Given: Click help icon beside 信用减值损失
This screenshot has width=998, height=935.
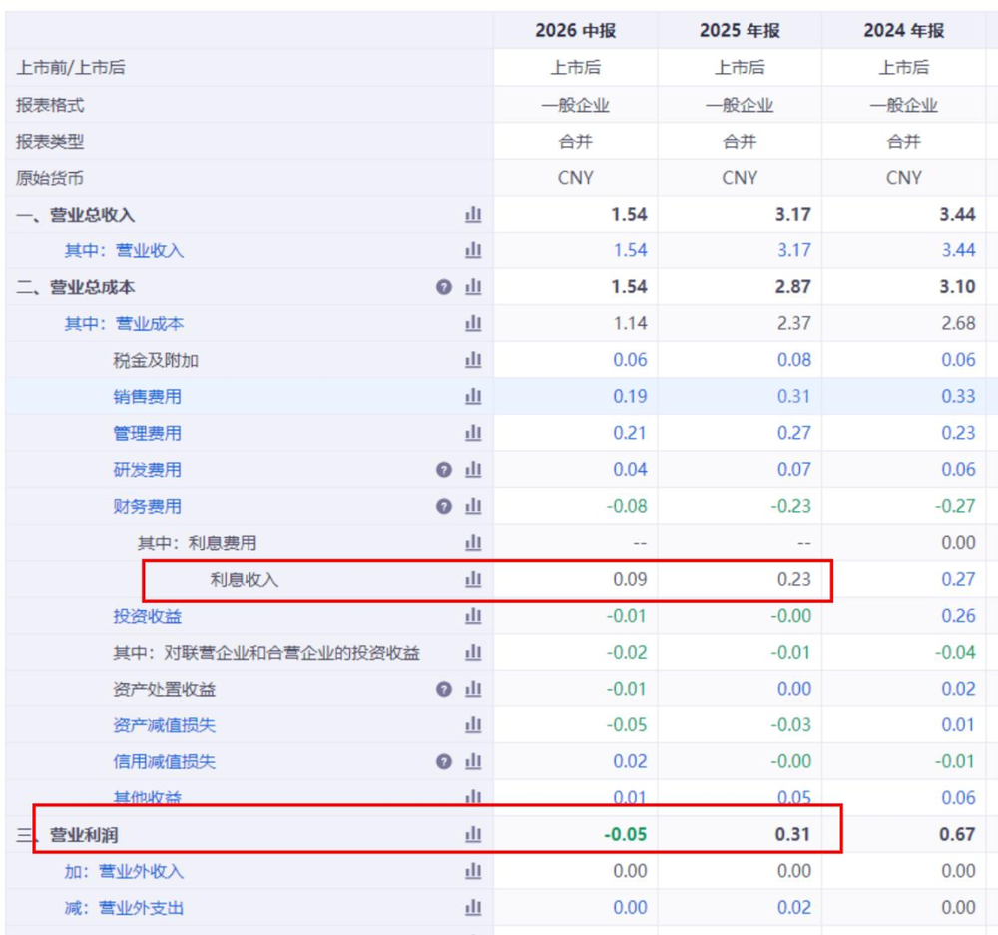Looking at the screenshot, I should pos(444,761).
